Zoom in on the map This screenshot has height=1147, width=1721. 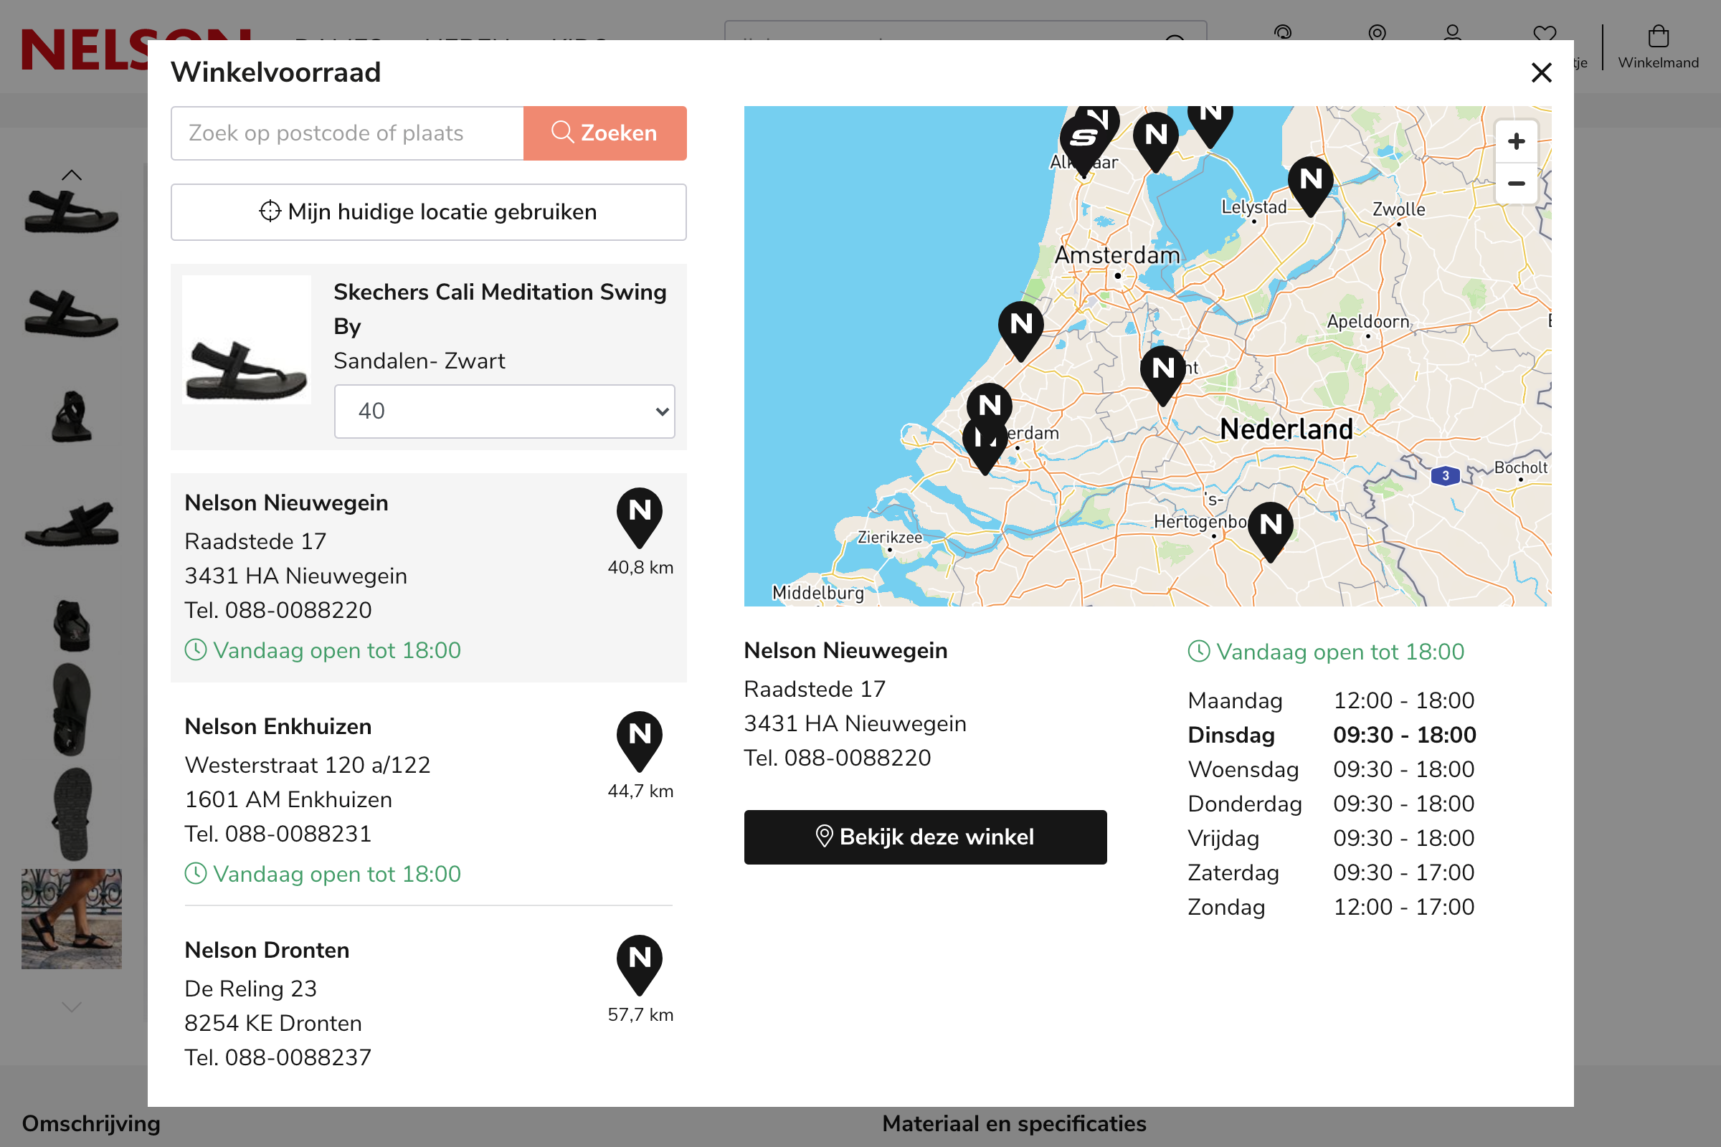click(1516, 141)
